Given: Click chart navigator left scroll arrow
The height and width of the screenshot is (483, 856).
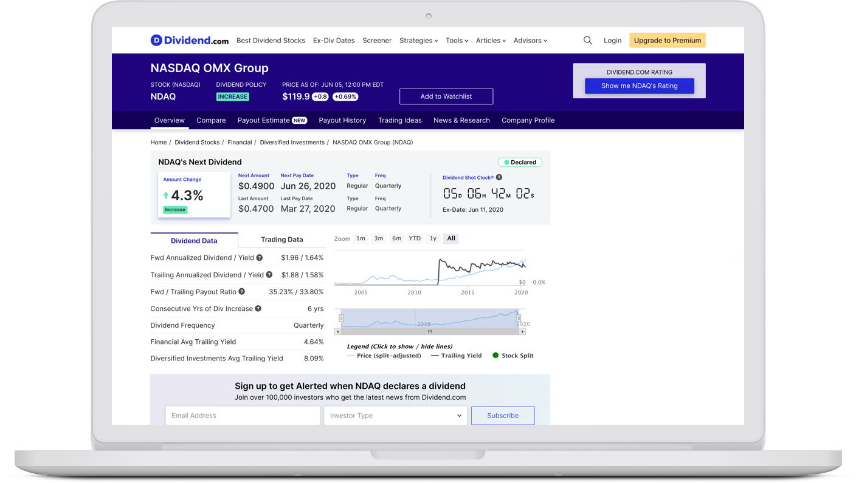Looking at the screenshot, I should (337, 332).
